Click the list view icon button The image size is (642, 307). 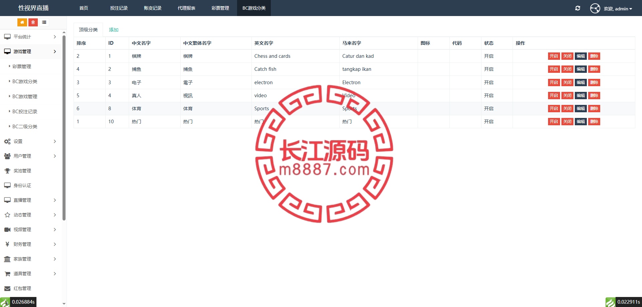(x=44, y=22)
